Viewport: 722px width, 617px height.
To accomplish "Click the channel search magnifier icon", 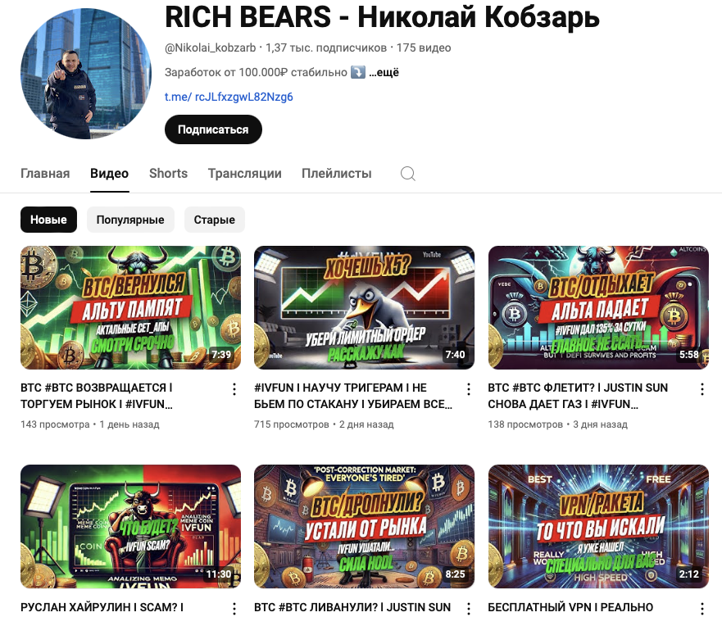I will 408,174.
